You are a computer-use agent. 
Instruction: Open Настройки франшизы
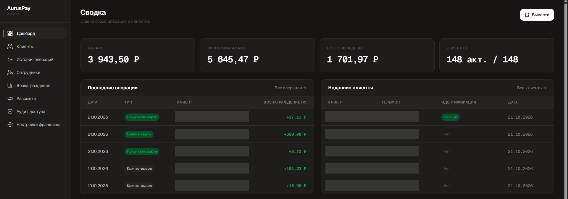click(35, 124)
